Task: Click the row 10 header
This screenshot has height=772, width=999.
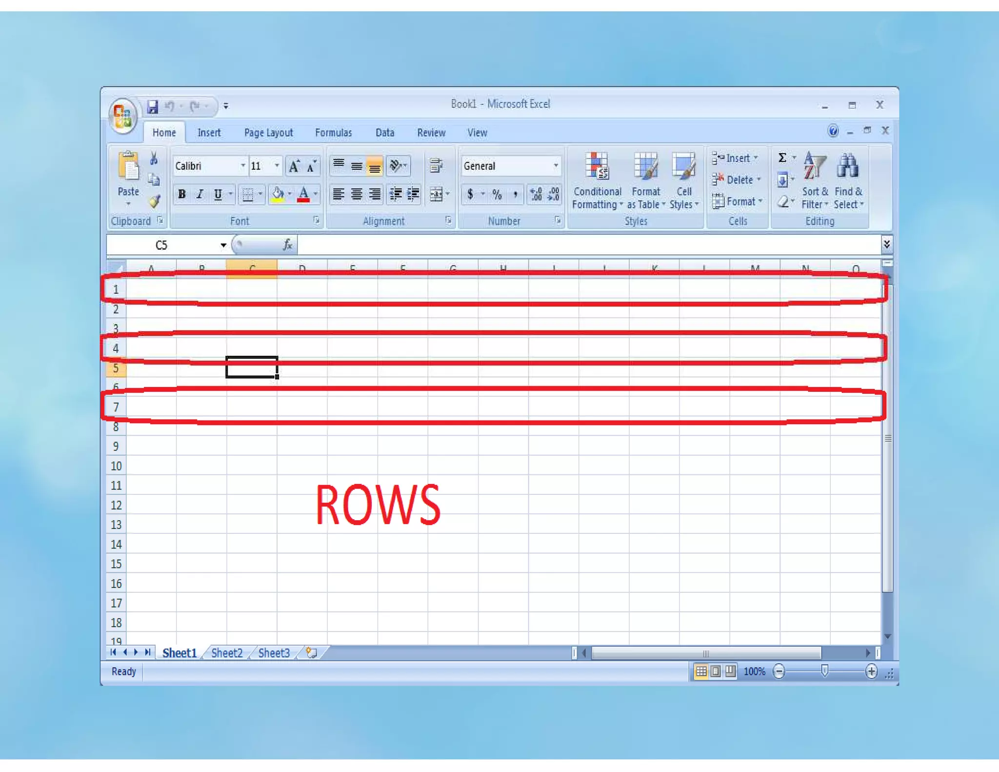Action: (116, 466)
